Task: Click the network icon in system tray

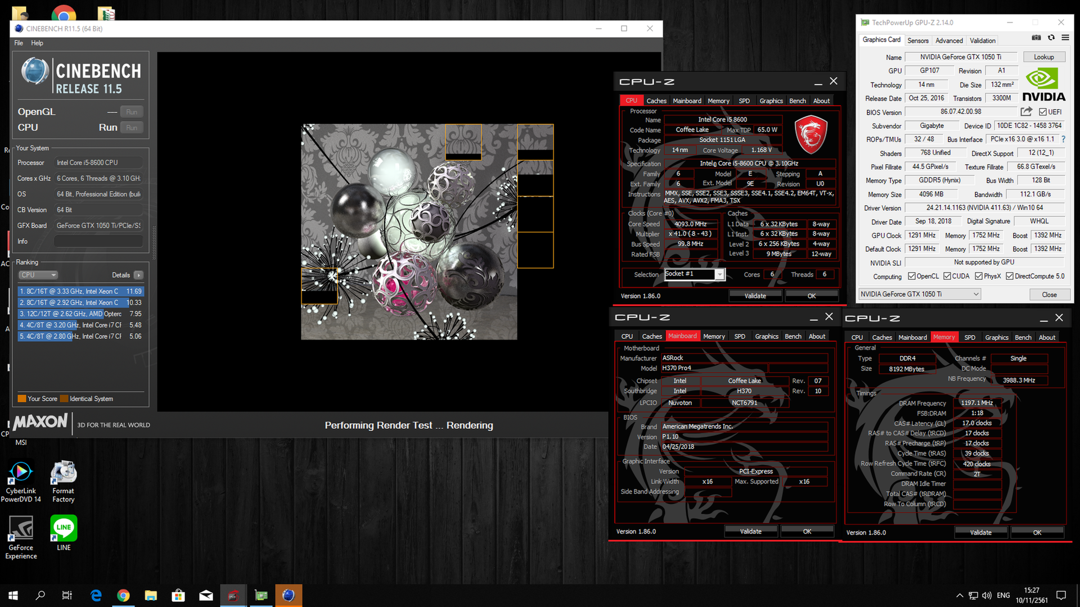Action: 973,595
